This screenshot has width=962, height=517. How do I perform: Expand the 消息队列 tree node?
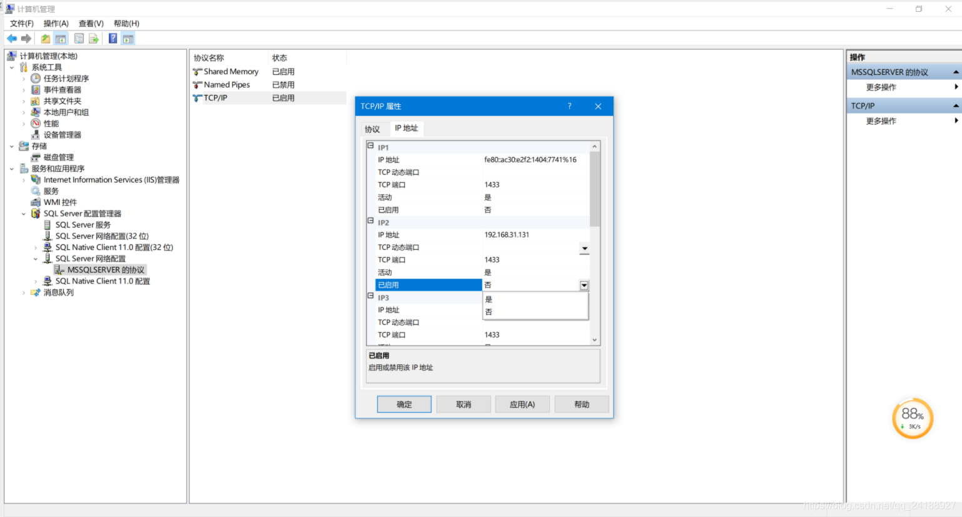[x=24, y=293]
